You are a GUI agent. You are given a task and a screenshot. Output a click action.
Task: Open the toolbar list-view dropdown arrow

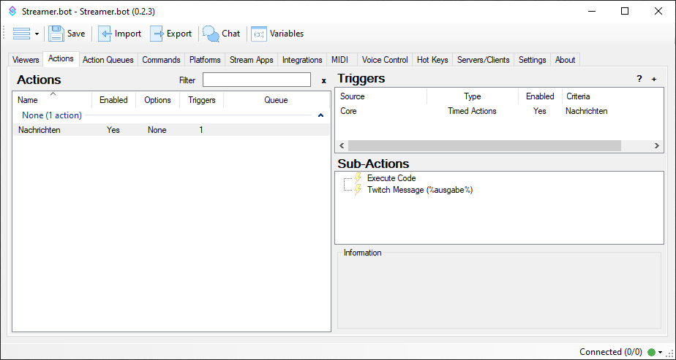[x=37, y=34]
